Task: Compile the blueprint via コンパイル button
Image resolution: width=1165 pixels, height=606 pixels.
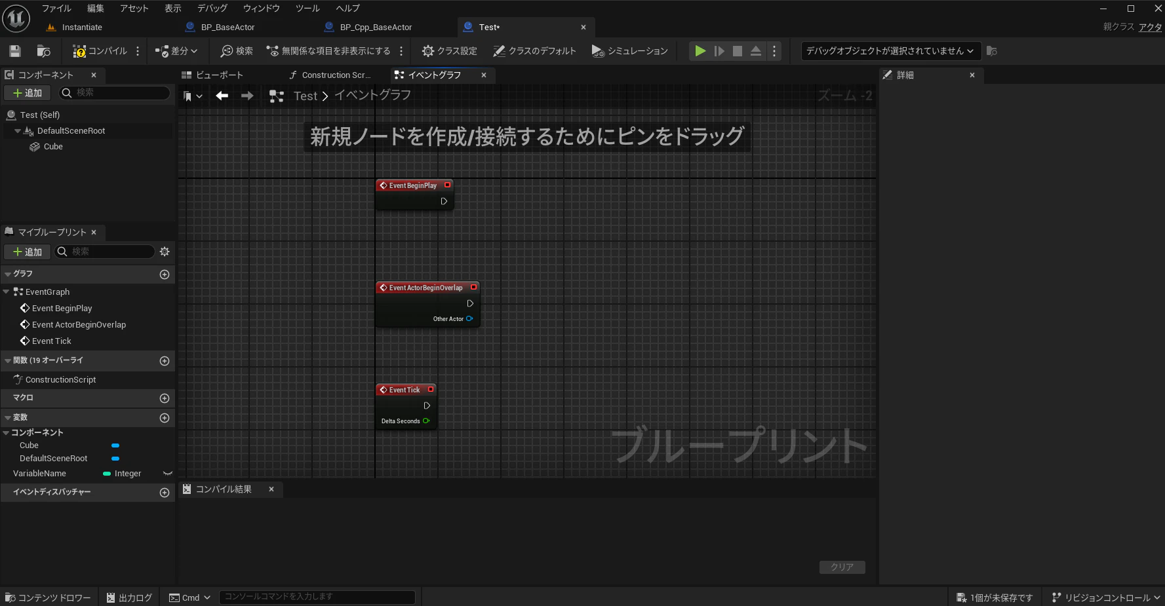Action: [x=100, y=51]
